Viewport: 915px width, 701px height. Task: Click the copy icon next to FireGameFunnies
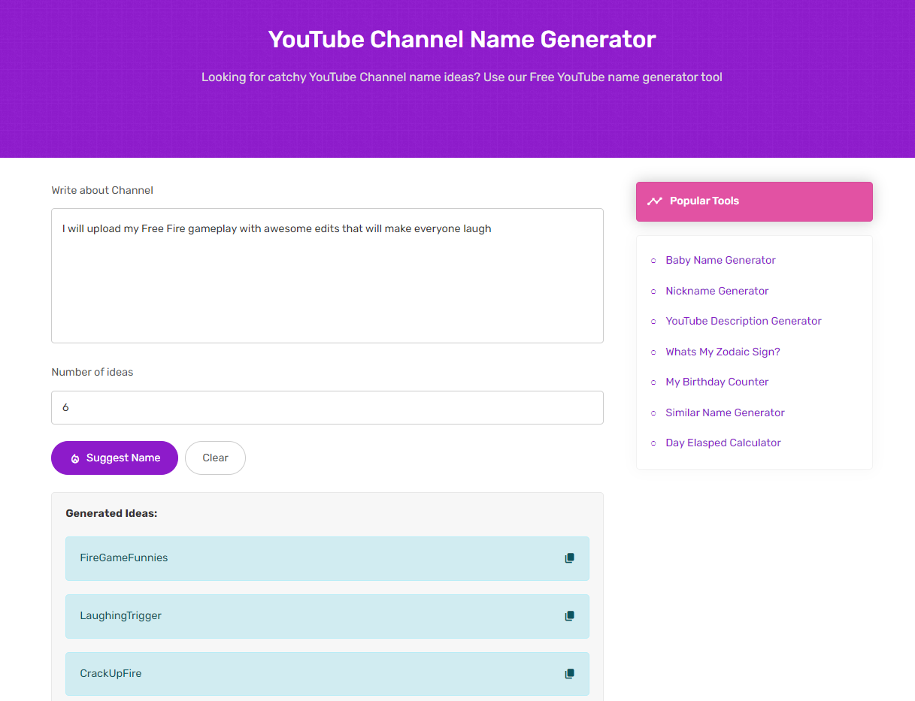(569, 558)
